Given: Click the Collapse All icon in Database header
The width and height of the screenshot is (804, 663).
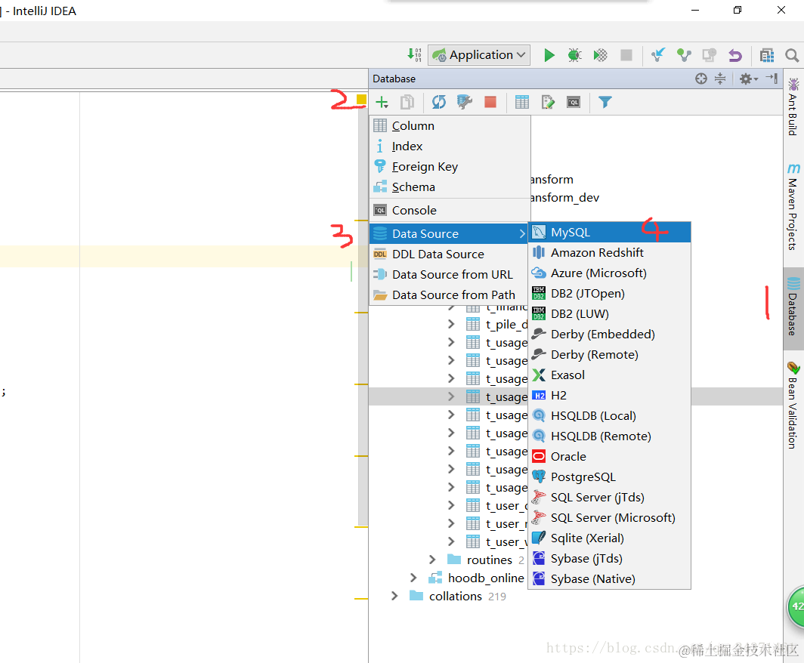Looking at the screenshot, I should click(x=720, y=79).
